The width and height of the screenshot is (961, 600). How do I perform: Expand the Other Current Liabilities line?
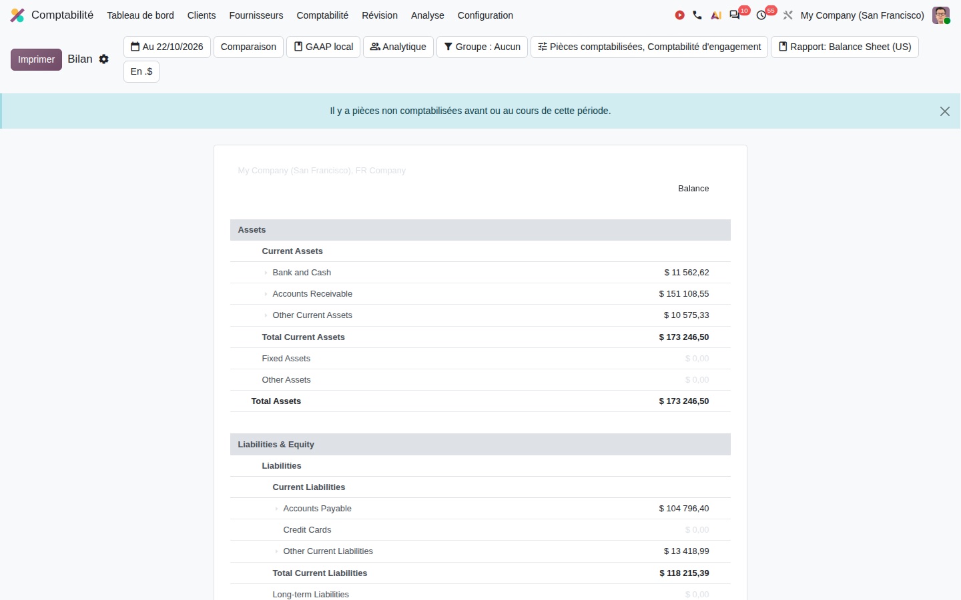coord(276,551)
